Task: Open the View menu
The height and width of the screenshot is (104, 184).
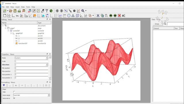Action: pyautogui.click(x=12, y=7)
